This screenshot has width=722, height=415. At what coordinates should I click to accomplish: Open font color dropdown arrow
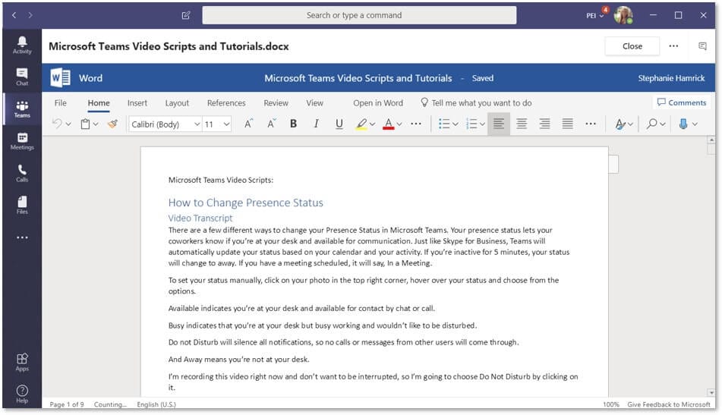click(x=399, y=124)
